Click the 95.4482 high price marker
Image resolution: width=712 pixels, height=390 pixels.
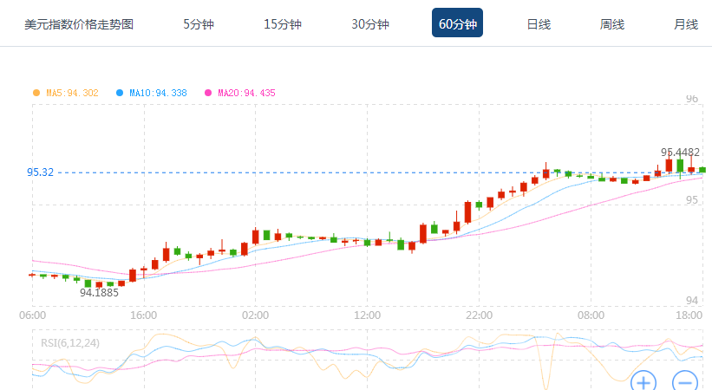680,153
